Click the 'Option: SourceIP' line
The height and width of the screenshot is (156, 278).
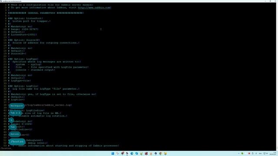click(24, 40)
